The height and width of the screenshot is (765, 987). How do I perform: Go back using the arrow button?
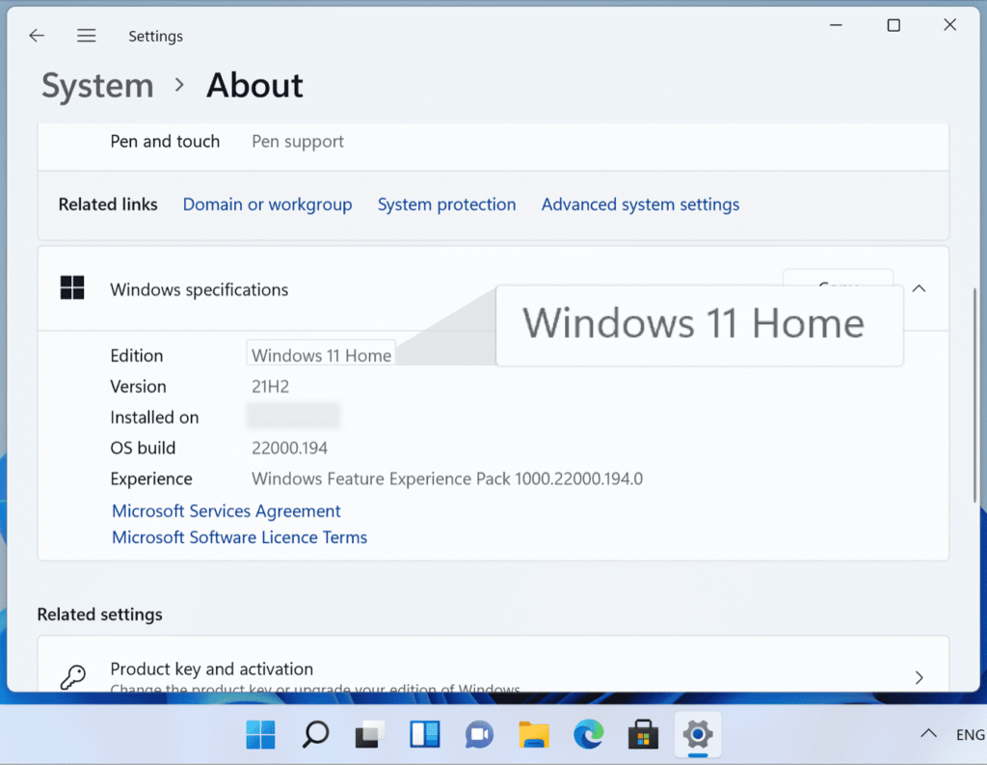(36, 35)
